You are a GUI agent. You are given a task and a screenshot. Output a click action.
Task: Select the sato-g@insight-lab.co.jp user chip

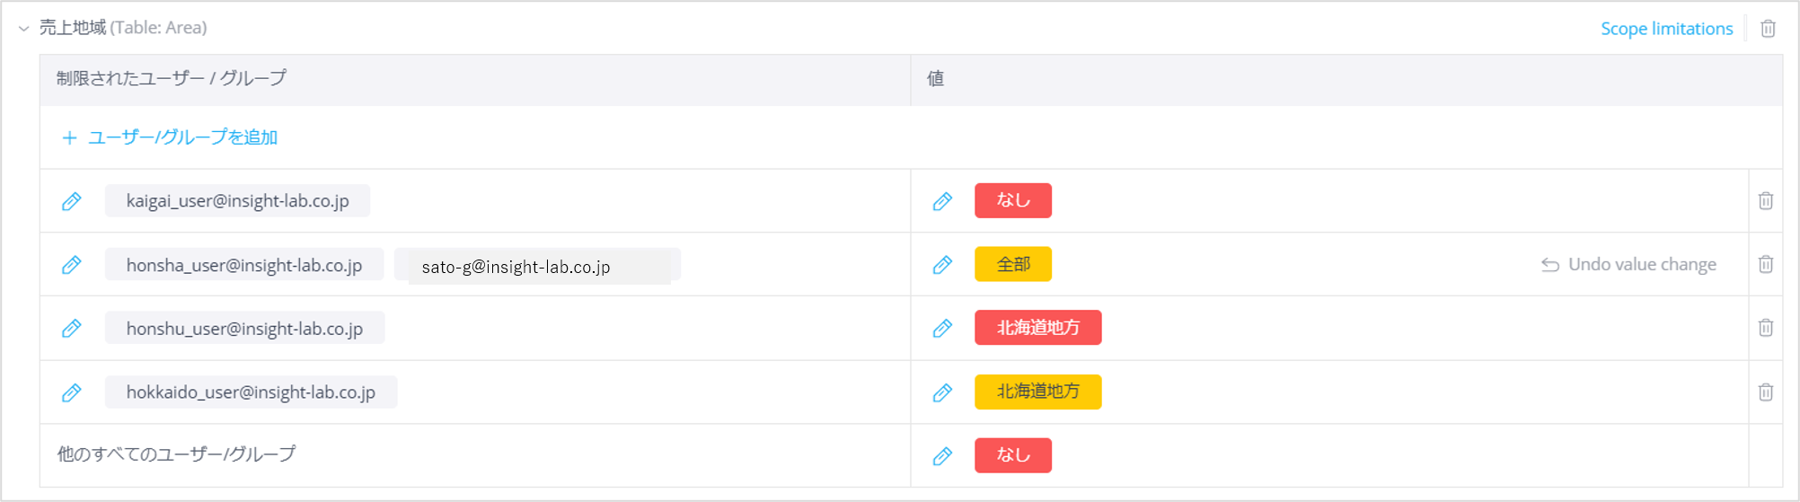pos(537,266)
